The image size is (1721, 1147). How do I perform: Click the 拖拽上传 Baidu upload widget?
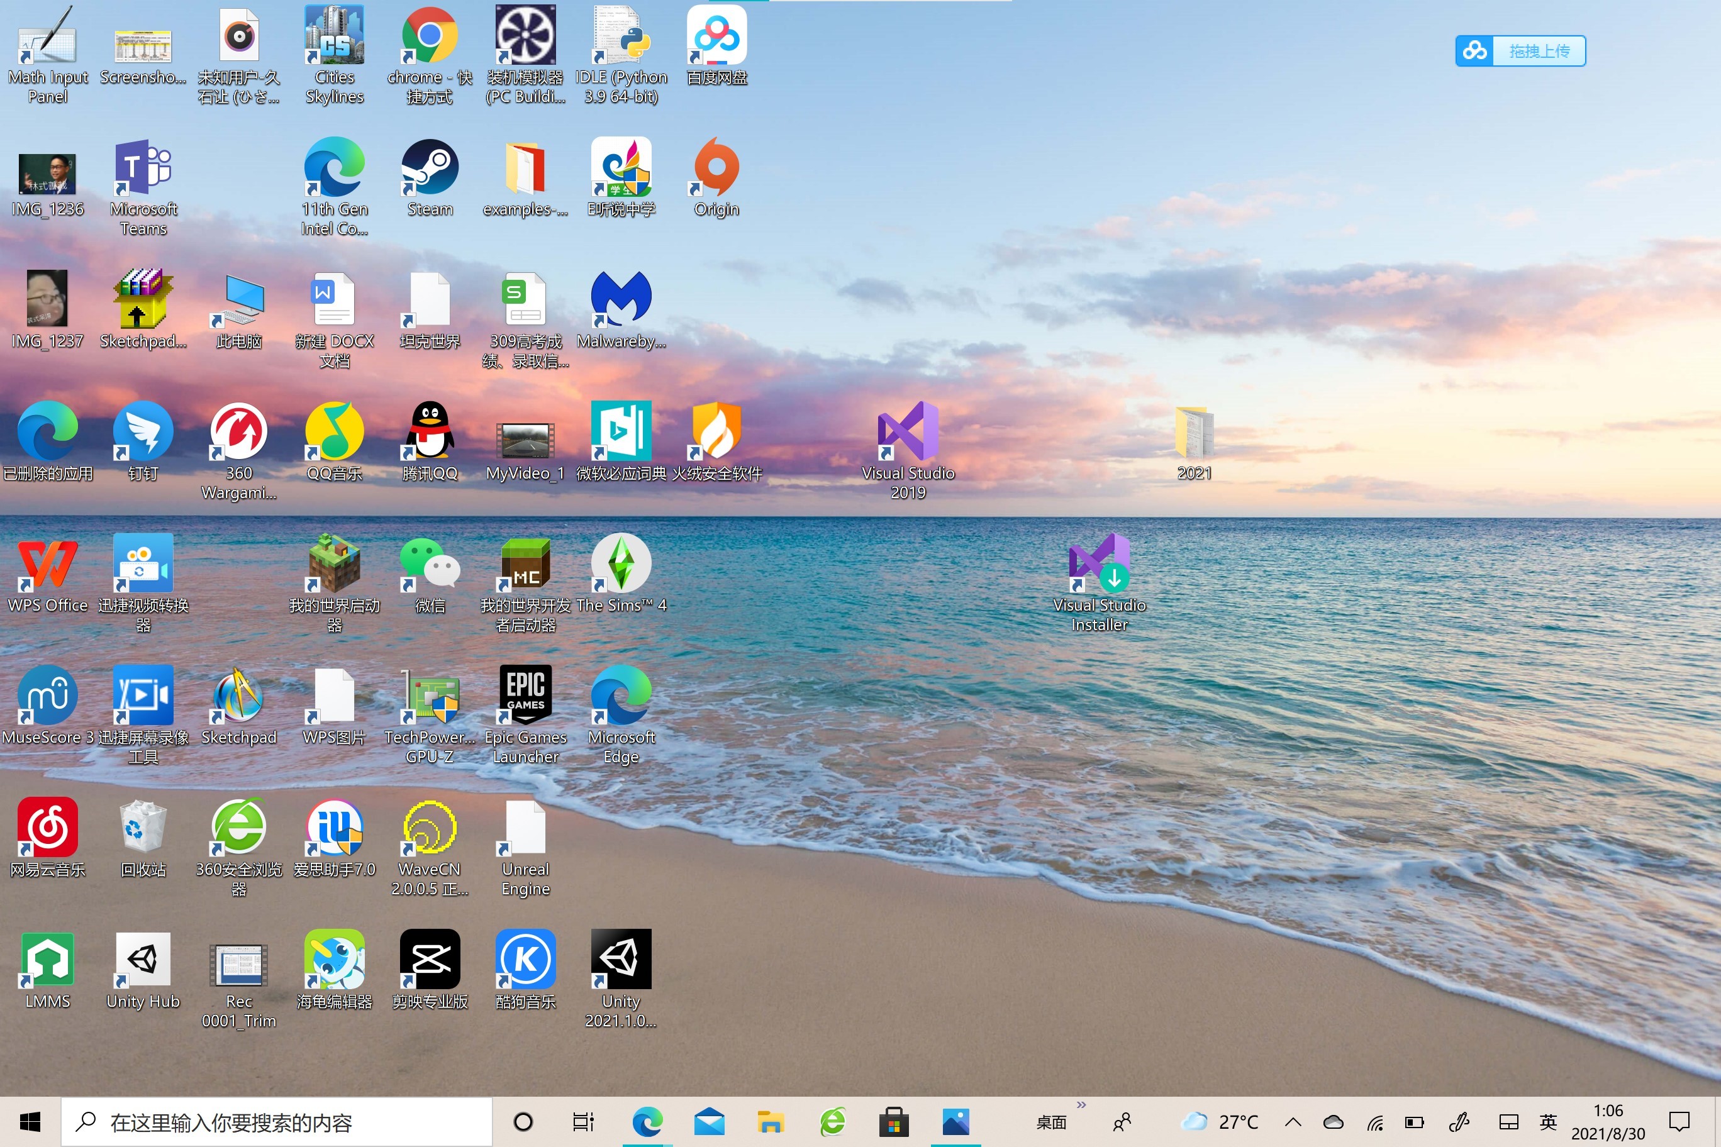(1520, 50)
